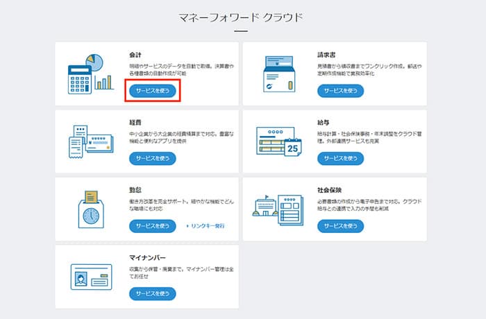Click the 社会保険 card heading
The height and width of the screenshot is (319, 486).
tap(328, 189)
